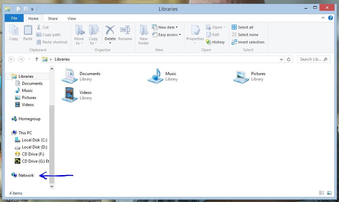The width and height of the screenshot is (339, 202).
Task: Click New folder icon in Quick Access Toolbar
Action: click(26, 9)
